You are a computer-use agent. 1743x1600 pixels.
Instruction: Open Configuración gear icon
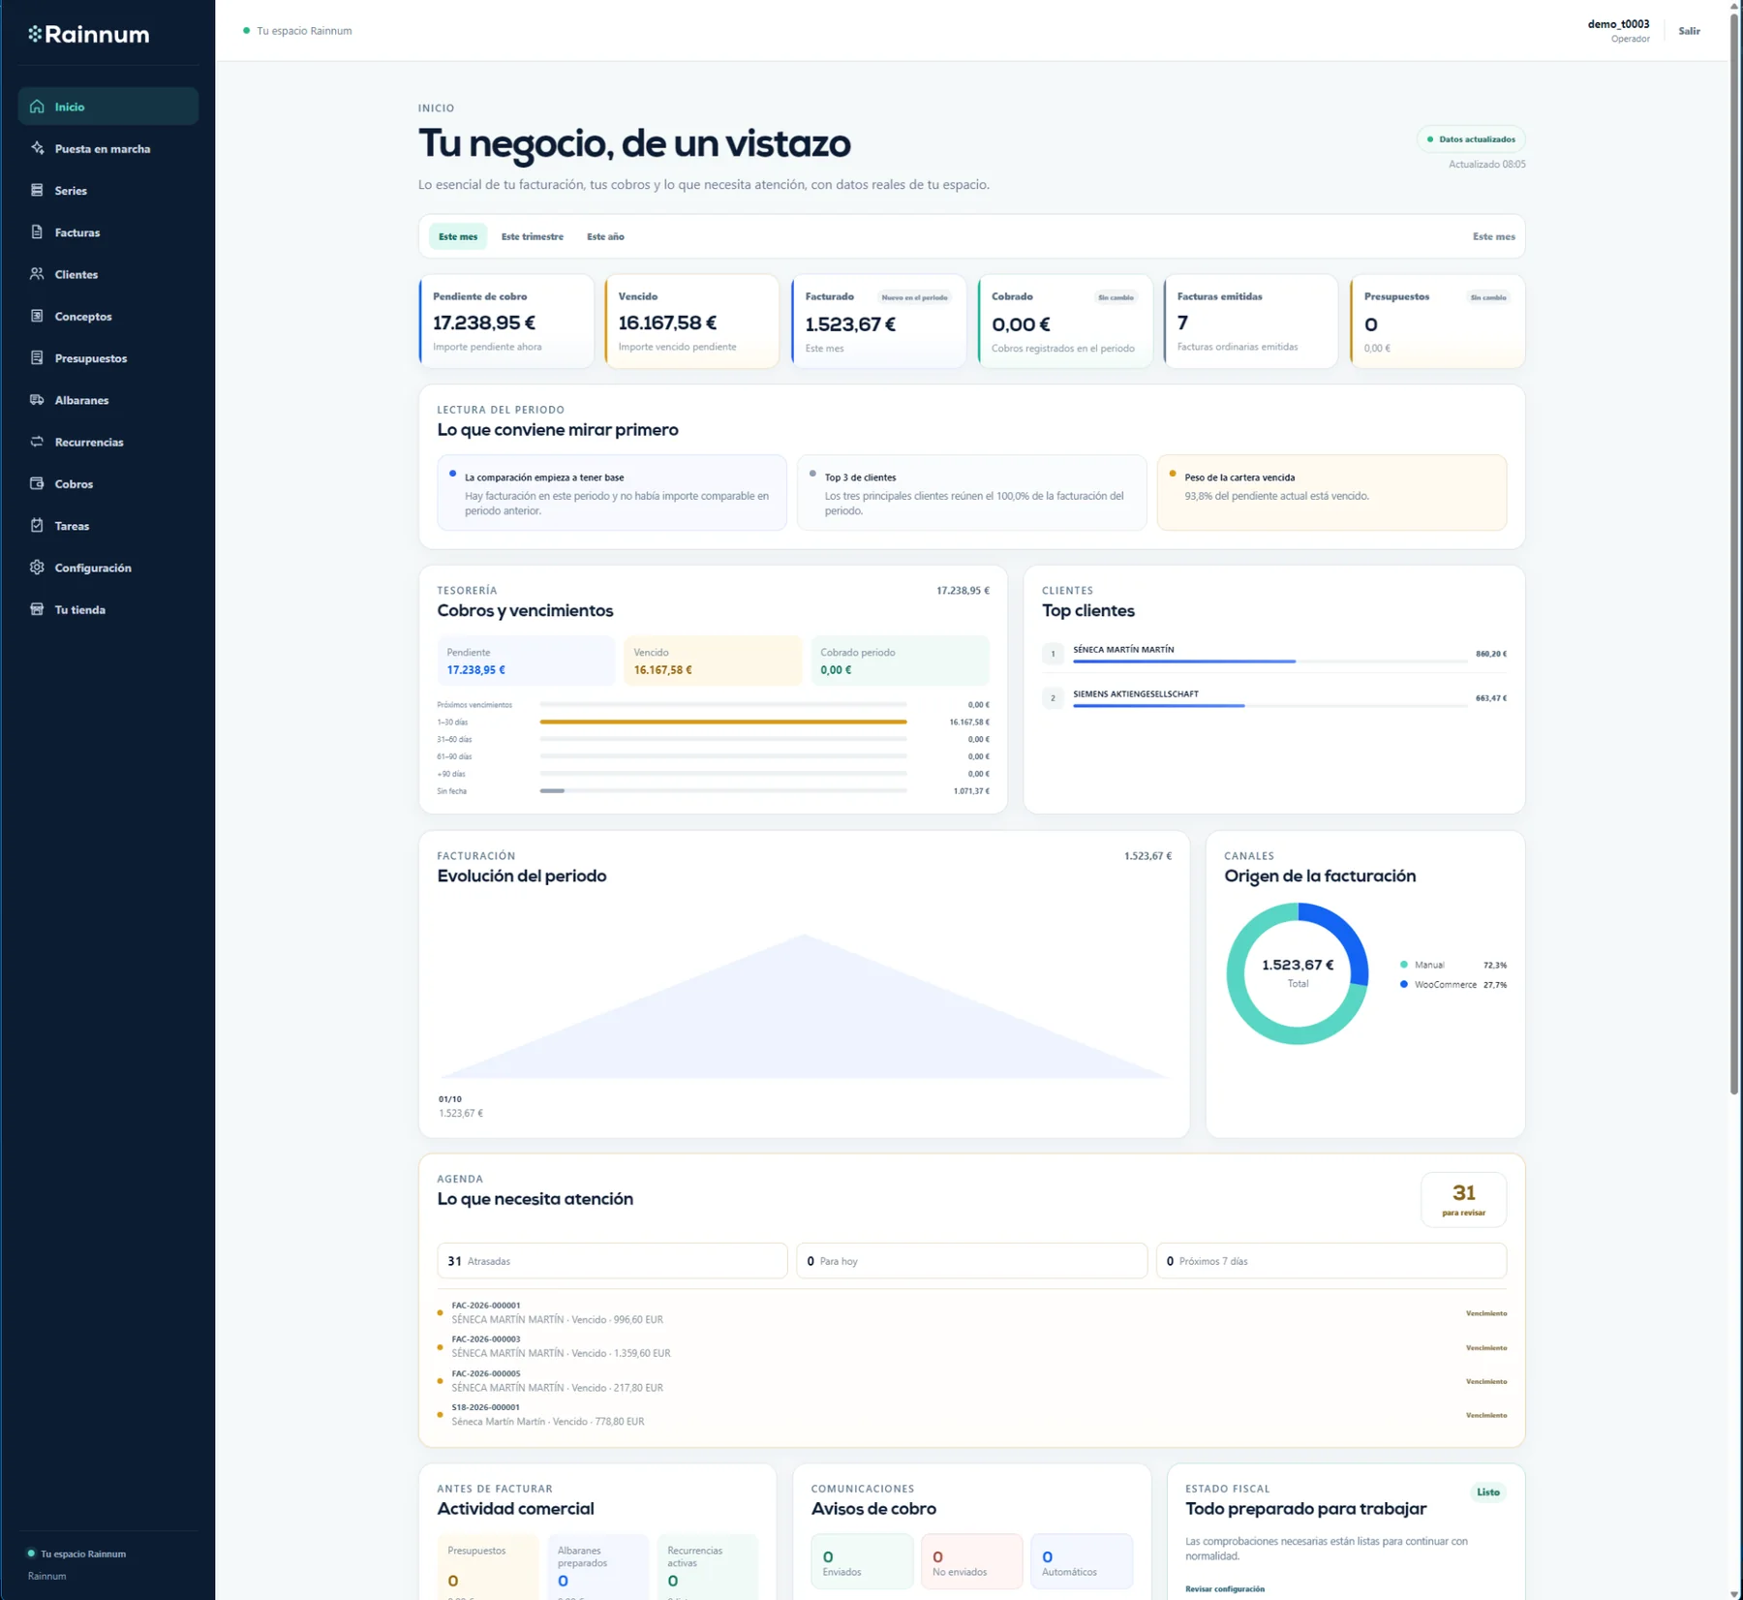pyautogui.click(x=37, y=568)
